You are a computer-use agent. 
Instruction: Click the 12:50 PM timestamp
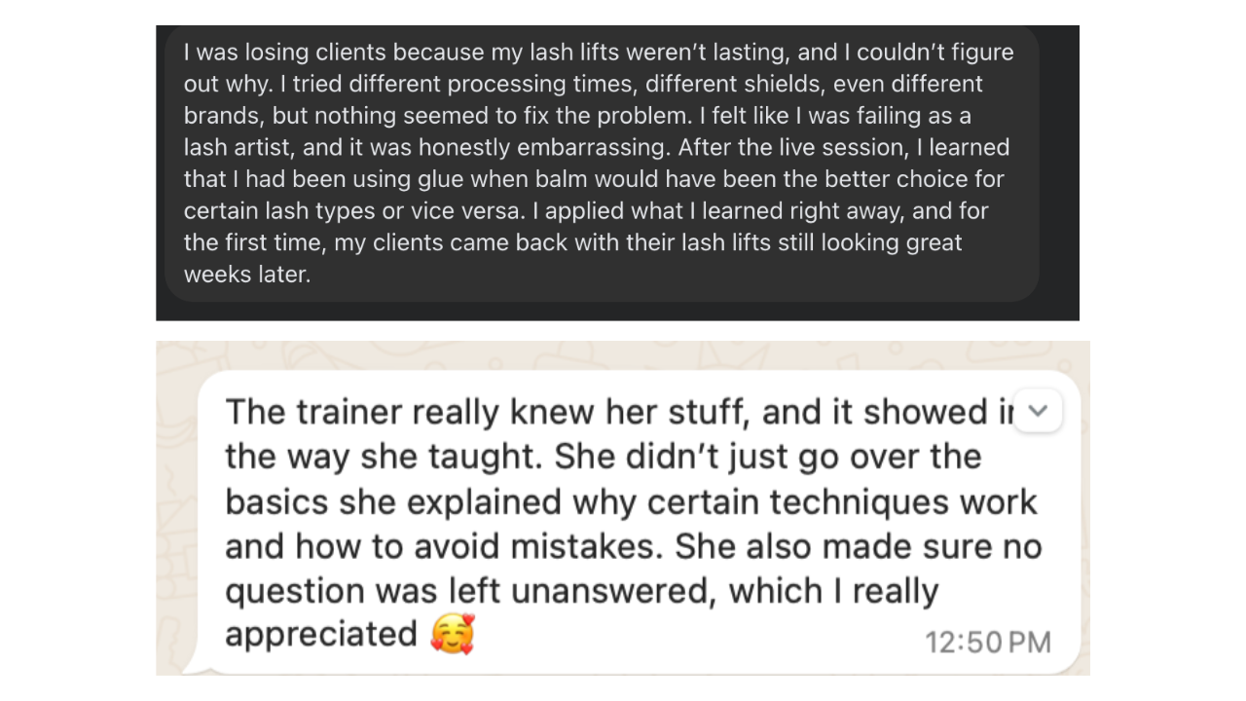coord(987,643)
